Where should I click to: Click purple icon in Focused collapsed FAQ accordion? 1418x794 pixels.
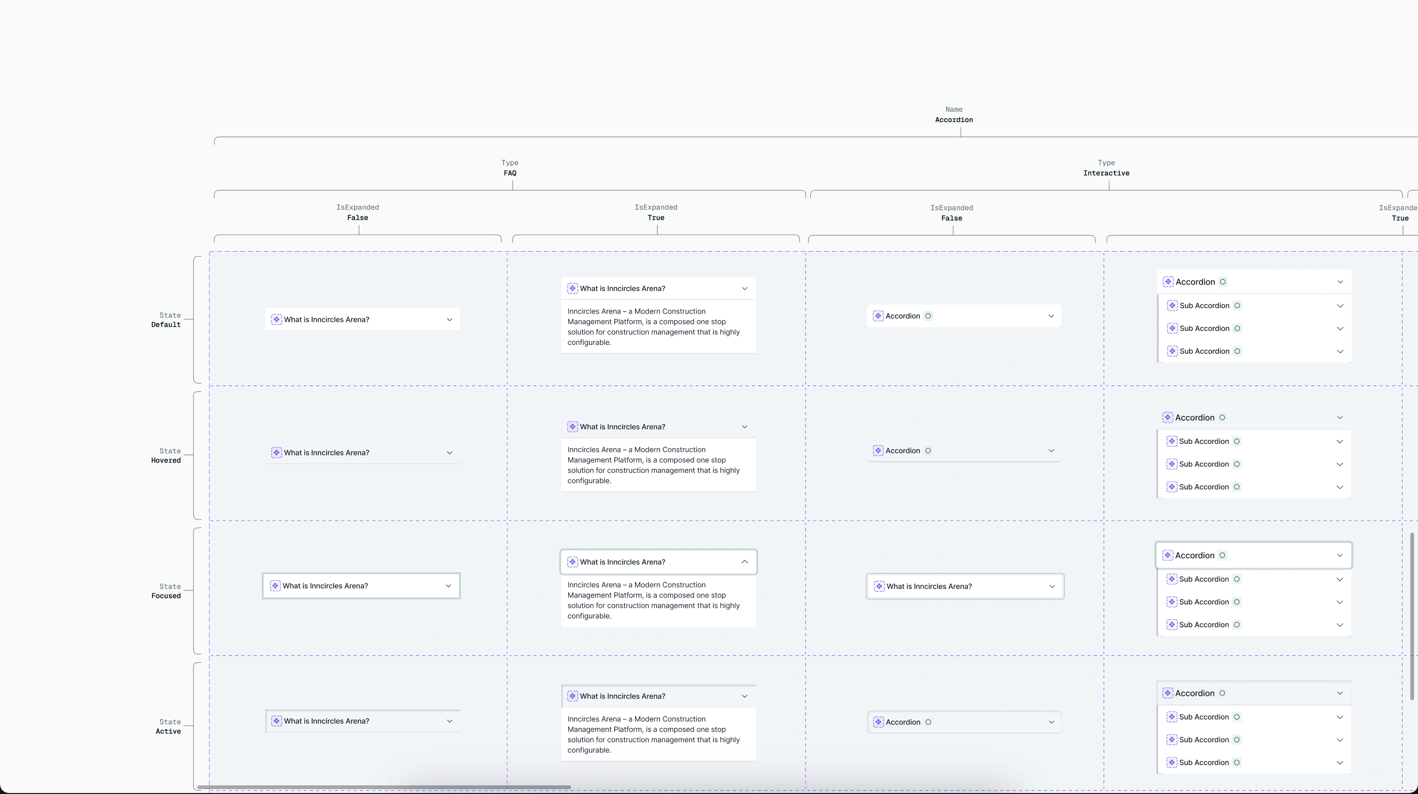[x=275, y=586]
